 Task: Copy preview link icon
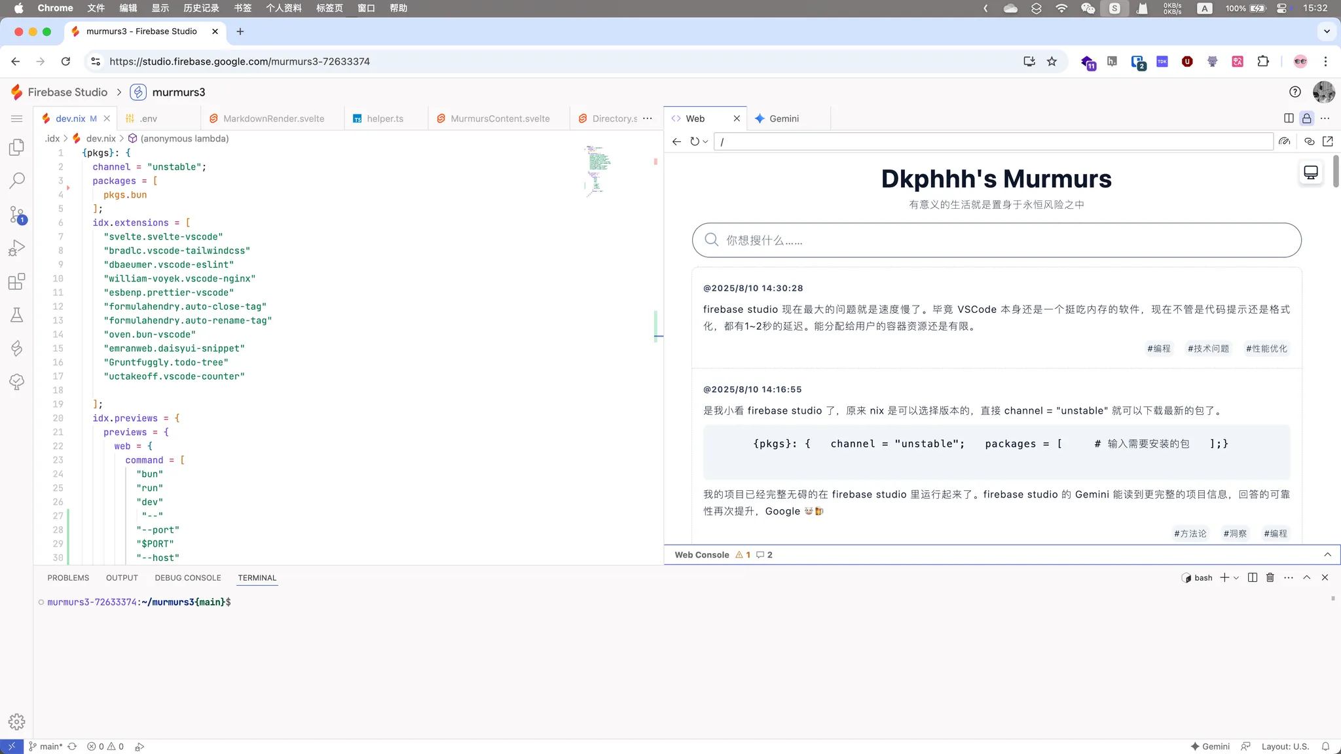pos(1310,141)
